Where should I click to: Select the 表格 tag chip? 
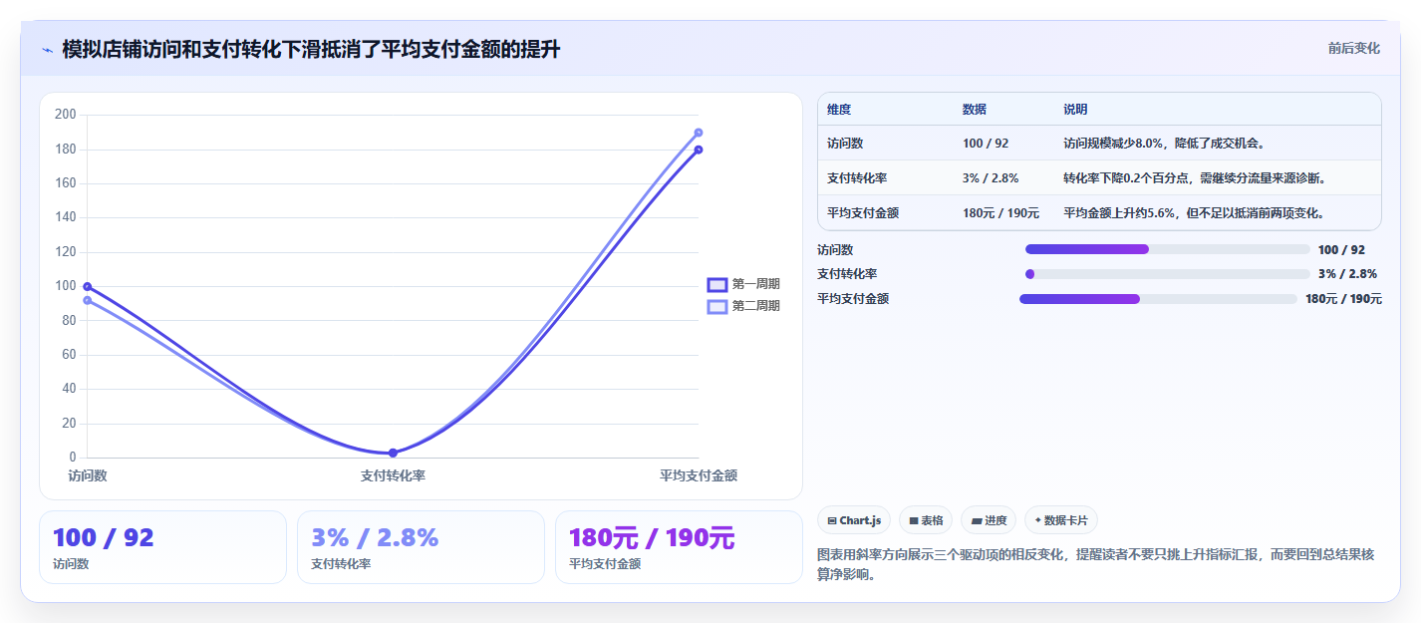pos(926,520)
